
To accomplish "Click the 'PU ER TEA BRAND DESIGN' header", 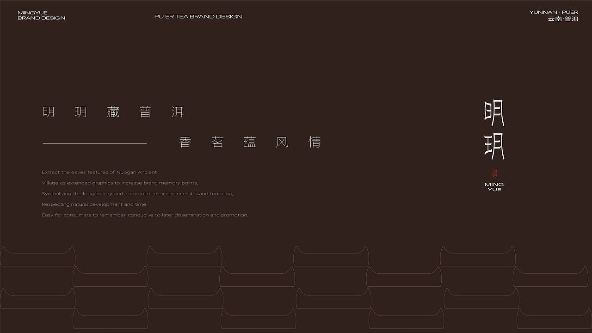I will (198, 17).
